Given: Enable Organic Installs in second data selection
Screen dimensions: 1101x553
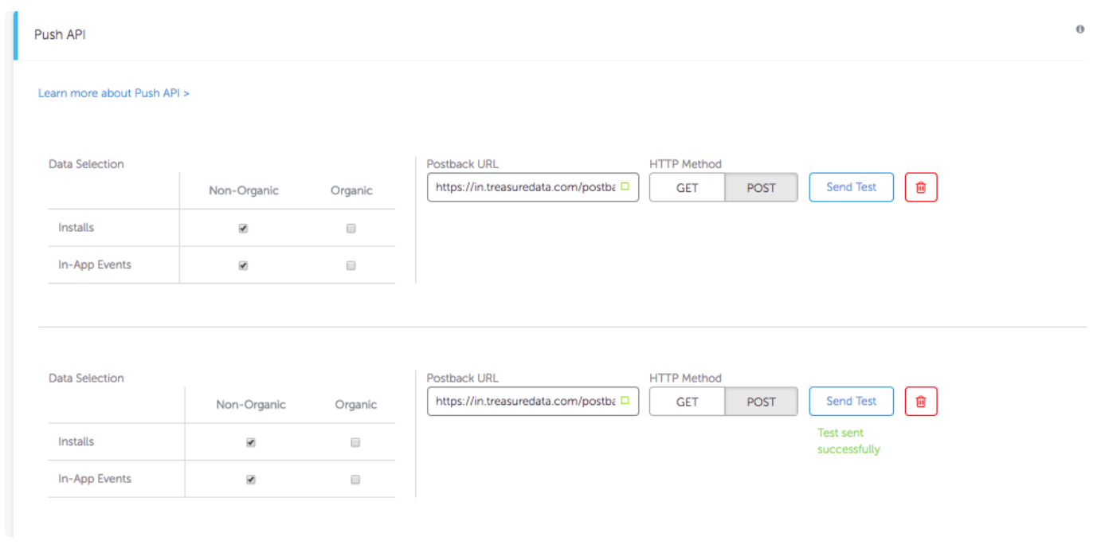Looking at the screenshot, I should pyautogui.click(x=355, y=442).
